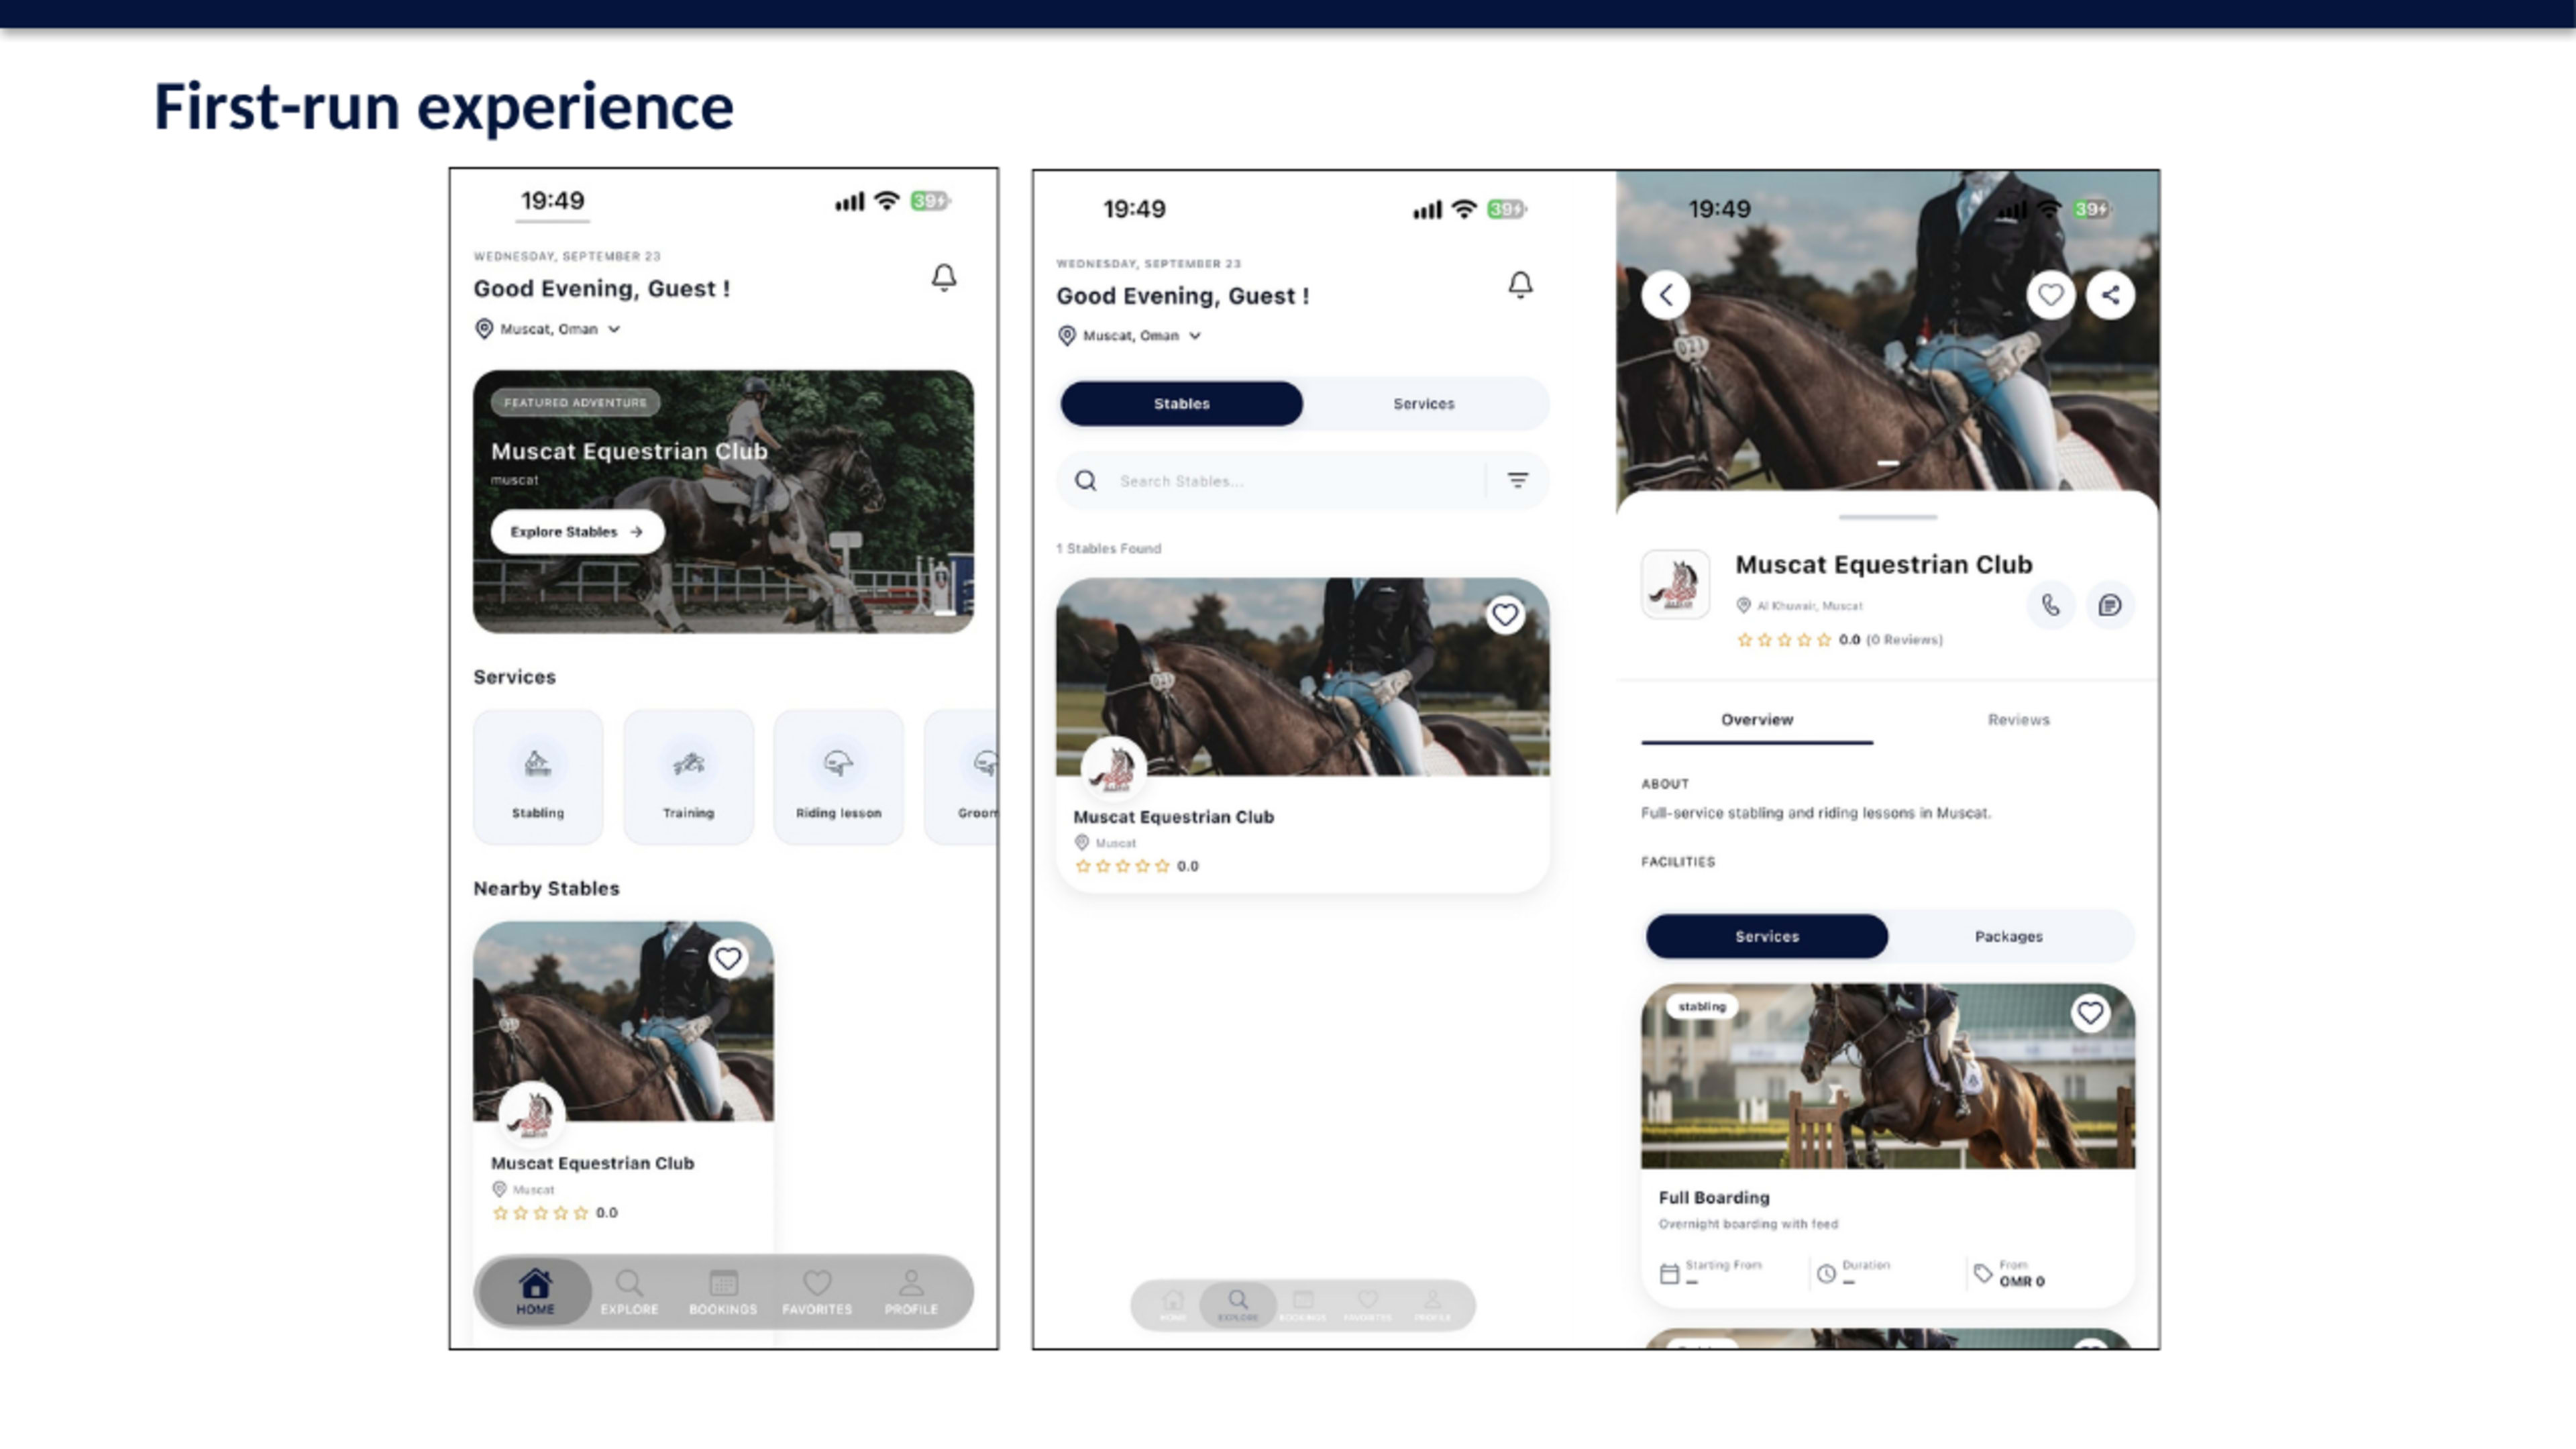
Task: Favorite the Nearby Stables card with its heart
Action: point(728,959)
